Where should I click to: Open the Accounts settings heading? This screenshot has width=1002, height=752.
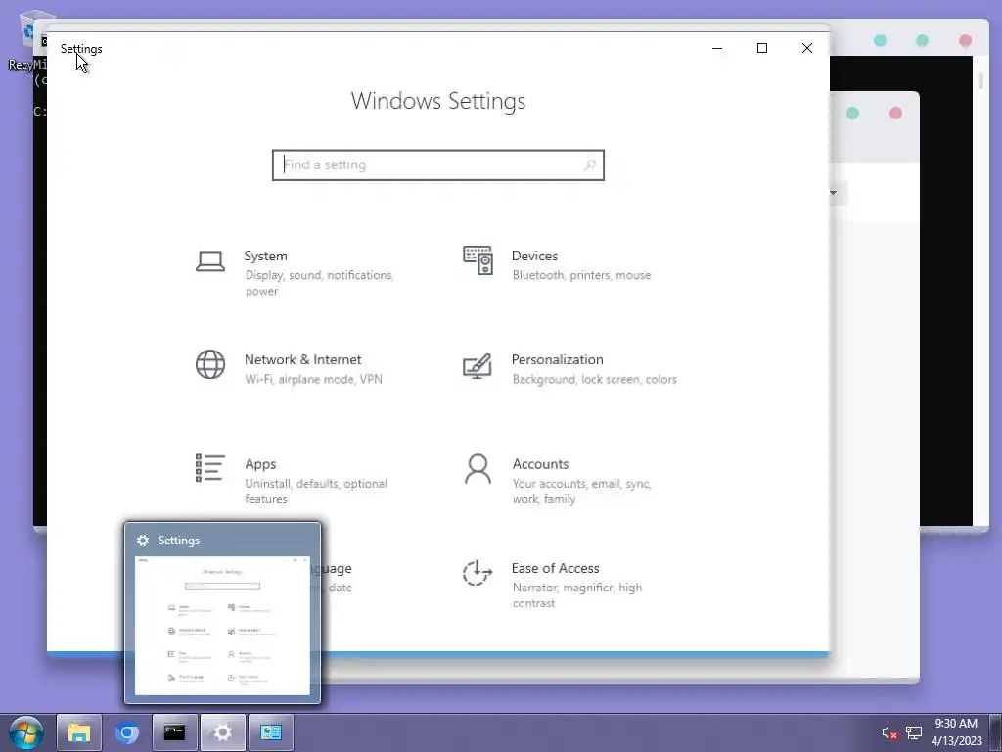540,463
